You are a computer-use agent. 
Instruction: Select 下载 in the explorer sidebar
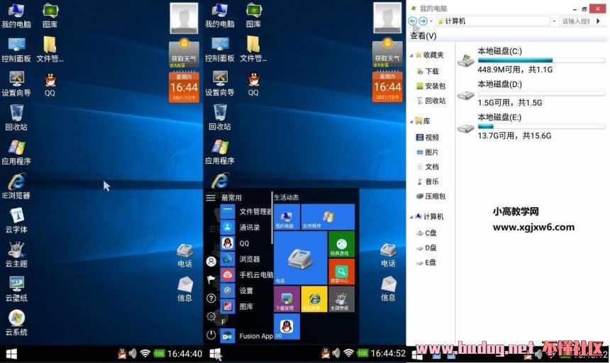(x=428, y=71)
